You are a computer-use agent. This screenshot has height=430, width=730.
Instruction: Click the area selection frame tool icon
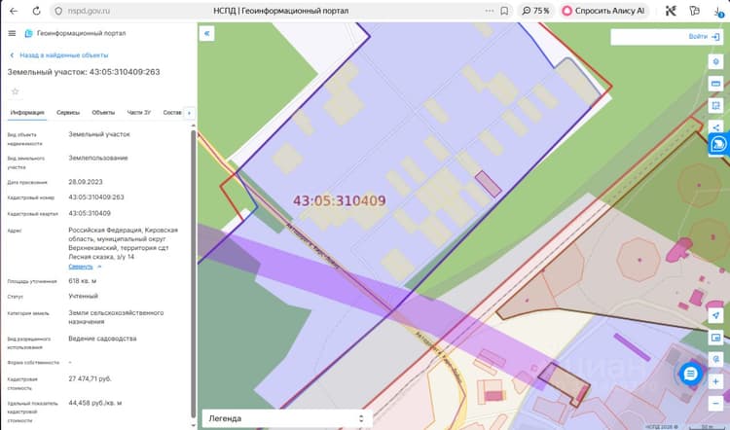point(715,106)
